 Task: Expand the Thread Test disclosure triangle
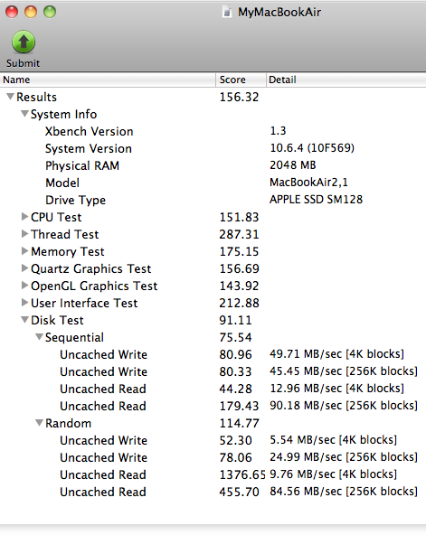coord(24,234)
